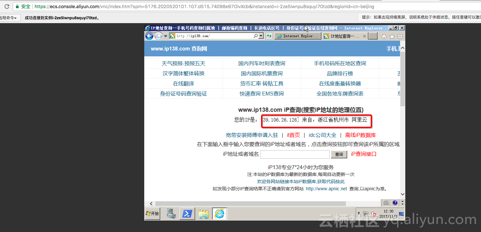
Task: Click the 宽带安装师傅申请入驻 link
Action: pos(252,135)
